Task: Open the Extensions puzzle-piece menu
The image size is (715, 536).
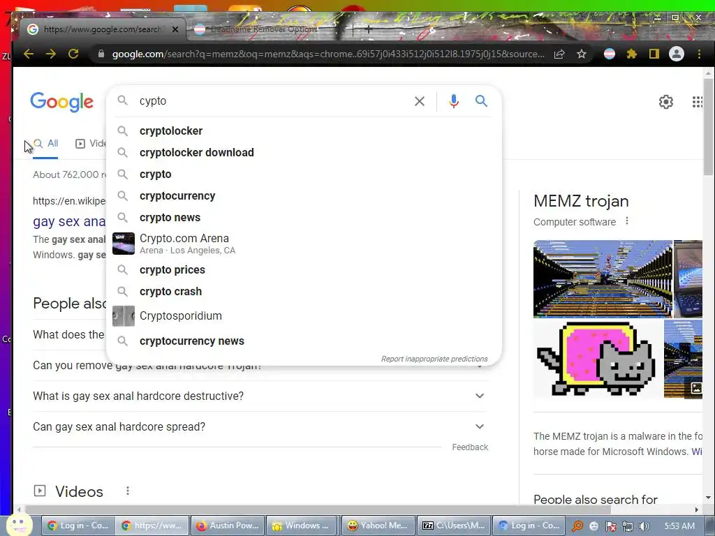Action: (x=631, y=54)
